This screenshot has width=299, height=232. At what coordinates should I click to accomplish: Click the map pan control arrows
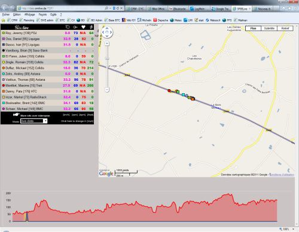click(107, 32)
